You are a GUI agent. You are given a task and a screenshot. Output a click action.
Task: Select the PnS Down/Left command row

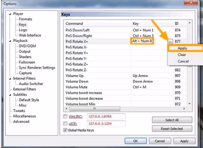[125, 30]
